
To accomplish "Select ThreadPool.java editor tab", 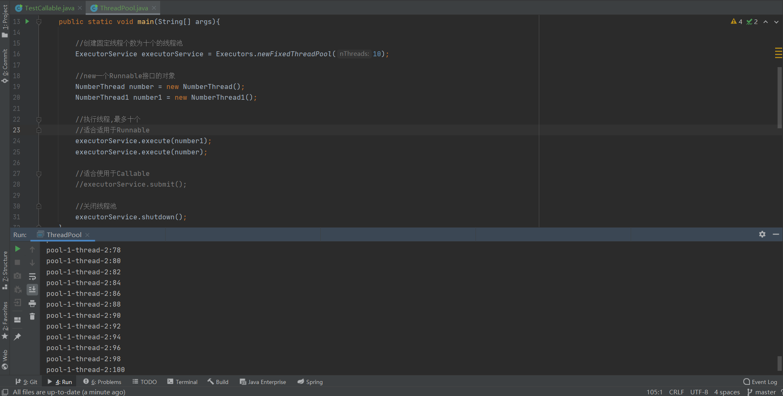I will [x=124, y=8].
